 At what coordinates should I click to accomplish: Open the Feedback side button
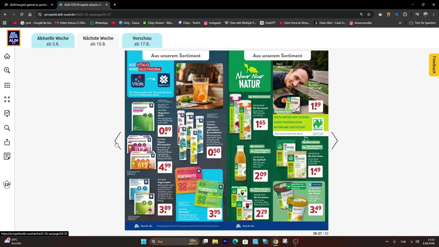(434, 65)
